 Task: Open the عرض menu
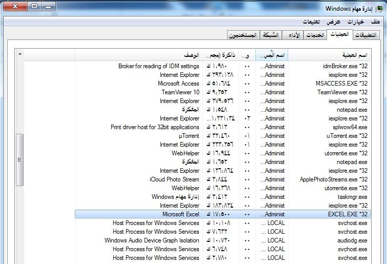tap(334, 22)
